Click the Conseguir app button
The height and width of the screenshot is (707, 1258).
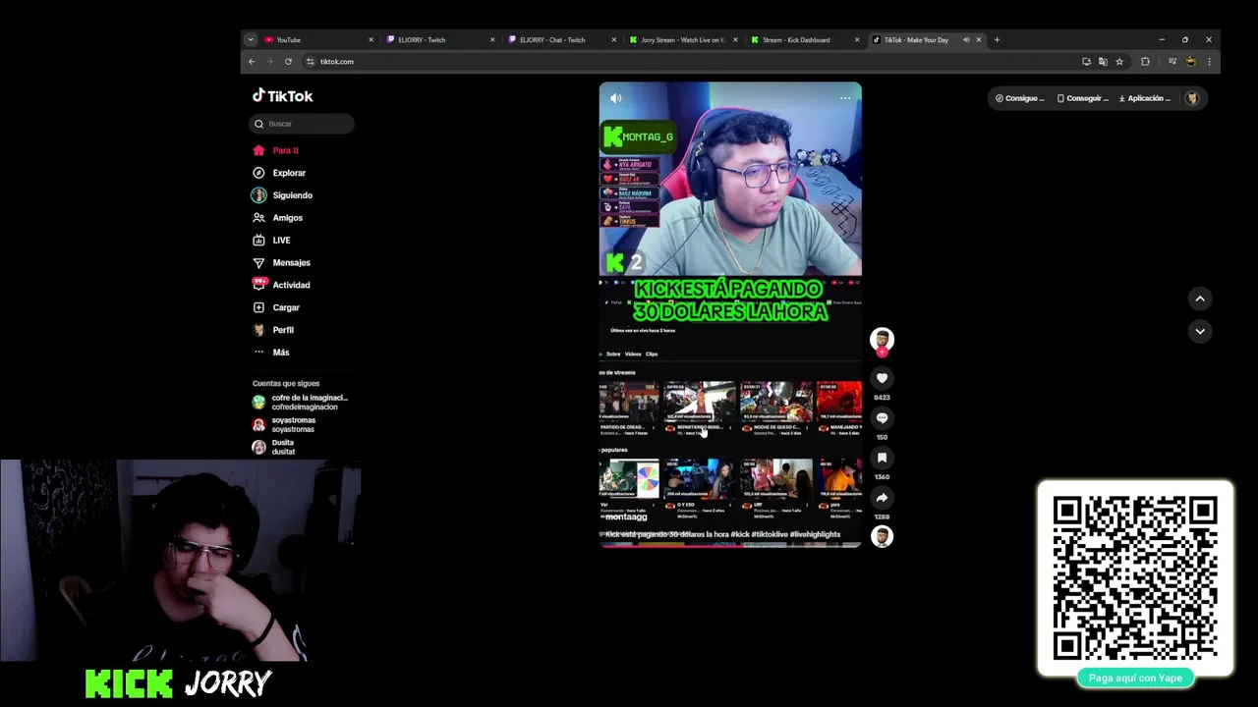click(1082, 98)
